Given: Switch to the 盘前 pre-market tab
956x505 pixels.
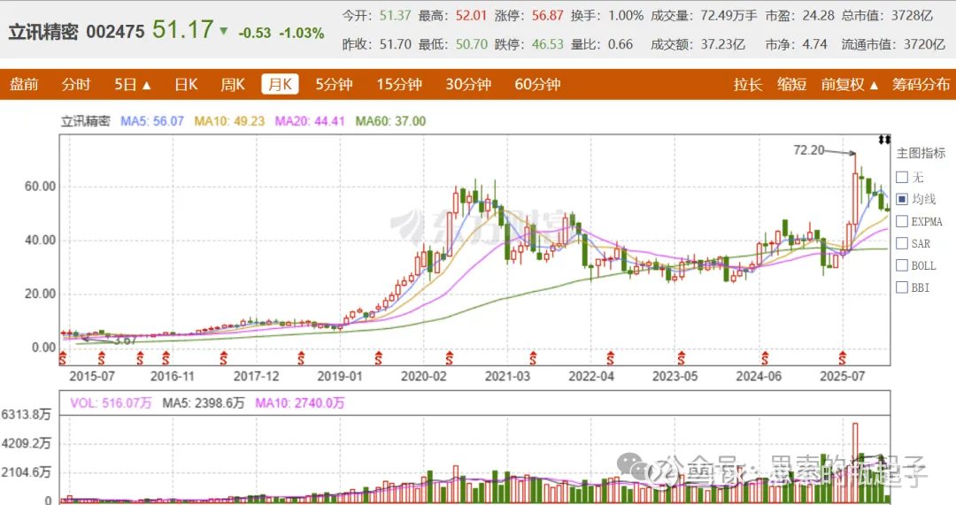Looking at the screenshot, I should coord(24,85).
